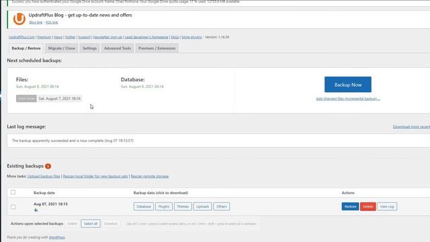Open the Blog link
The width and height of the screenshot is (430, 242).
click(36, 22)
